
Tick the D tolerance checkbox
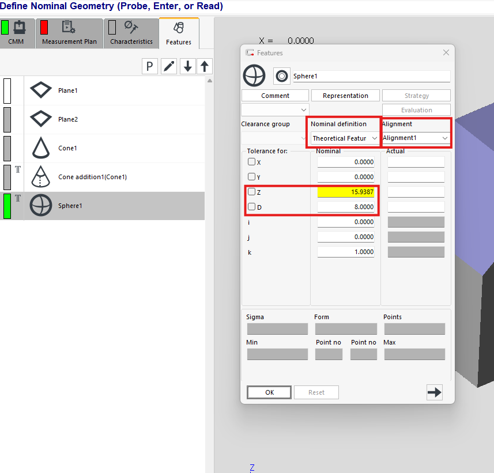(251, 206)
